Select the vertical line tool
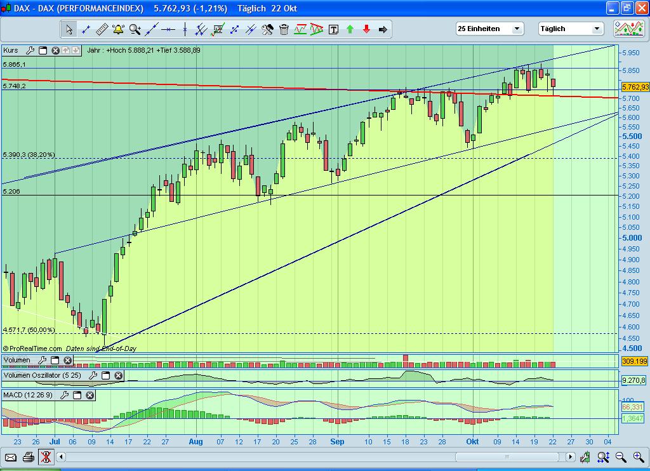The image size is (650, 471). 185,29
